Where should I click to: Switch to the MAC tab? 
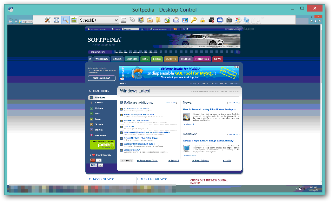(145, 59)
